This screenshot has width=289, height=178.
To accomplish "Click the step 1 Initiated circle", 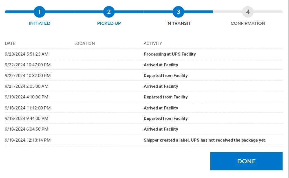I will click(39, 12).
